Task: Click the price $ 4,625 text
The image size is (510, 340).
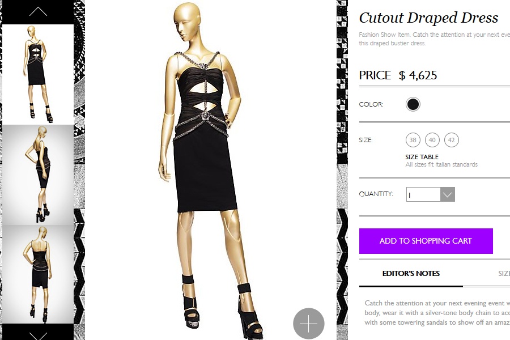Action: [x=418, y=75]
